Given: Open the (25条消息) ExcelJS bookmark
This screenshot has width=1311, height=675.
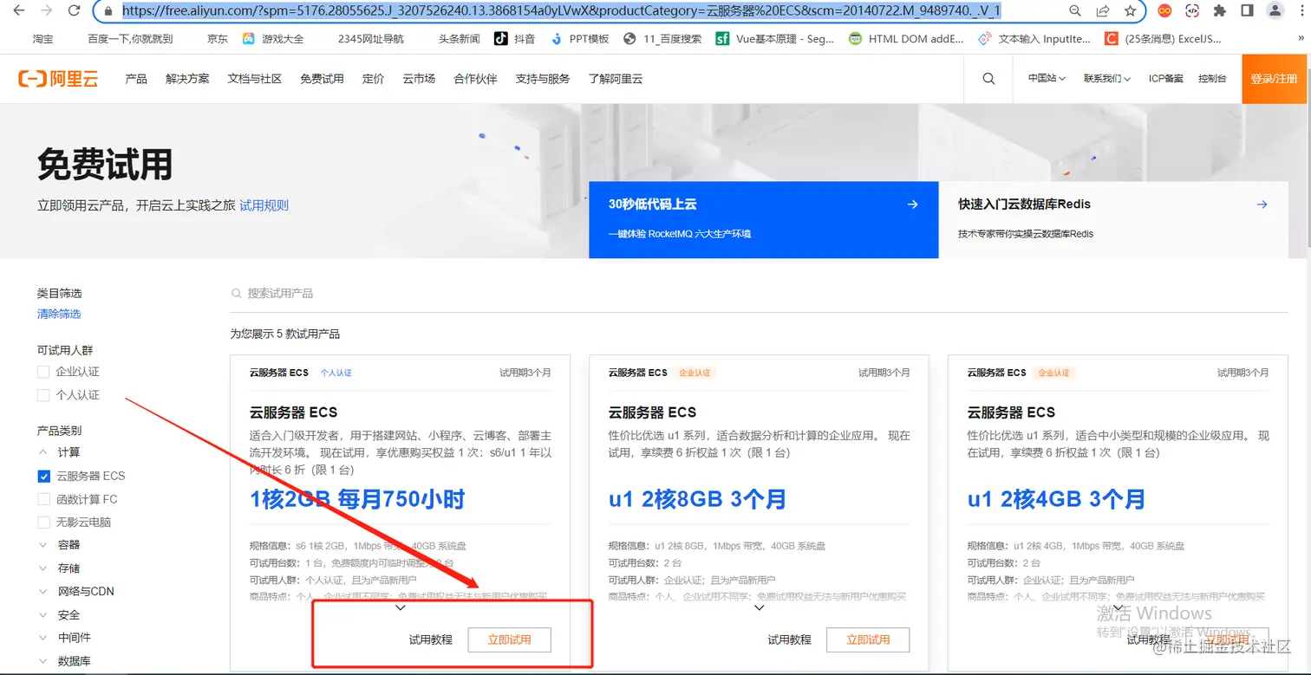Looking at the screenshot, I should (1164, 39).
